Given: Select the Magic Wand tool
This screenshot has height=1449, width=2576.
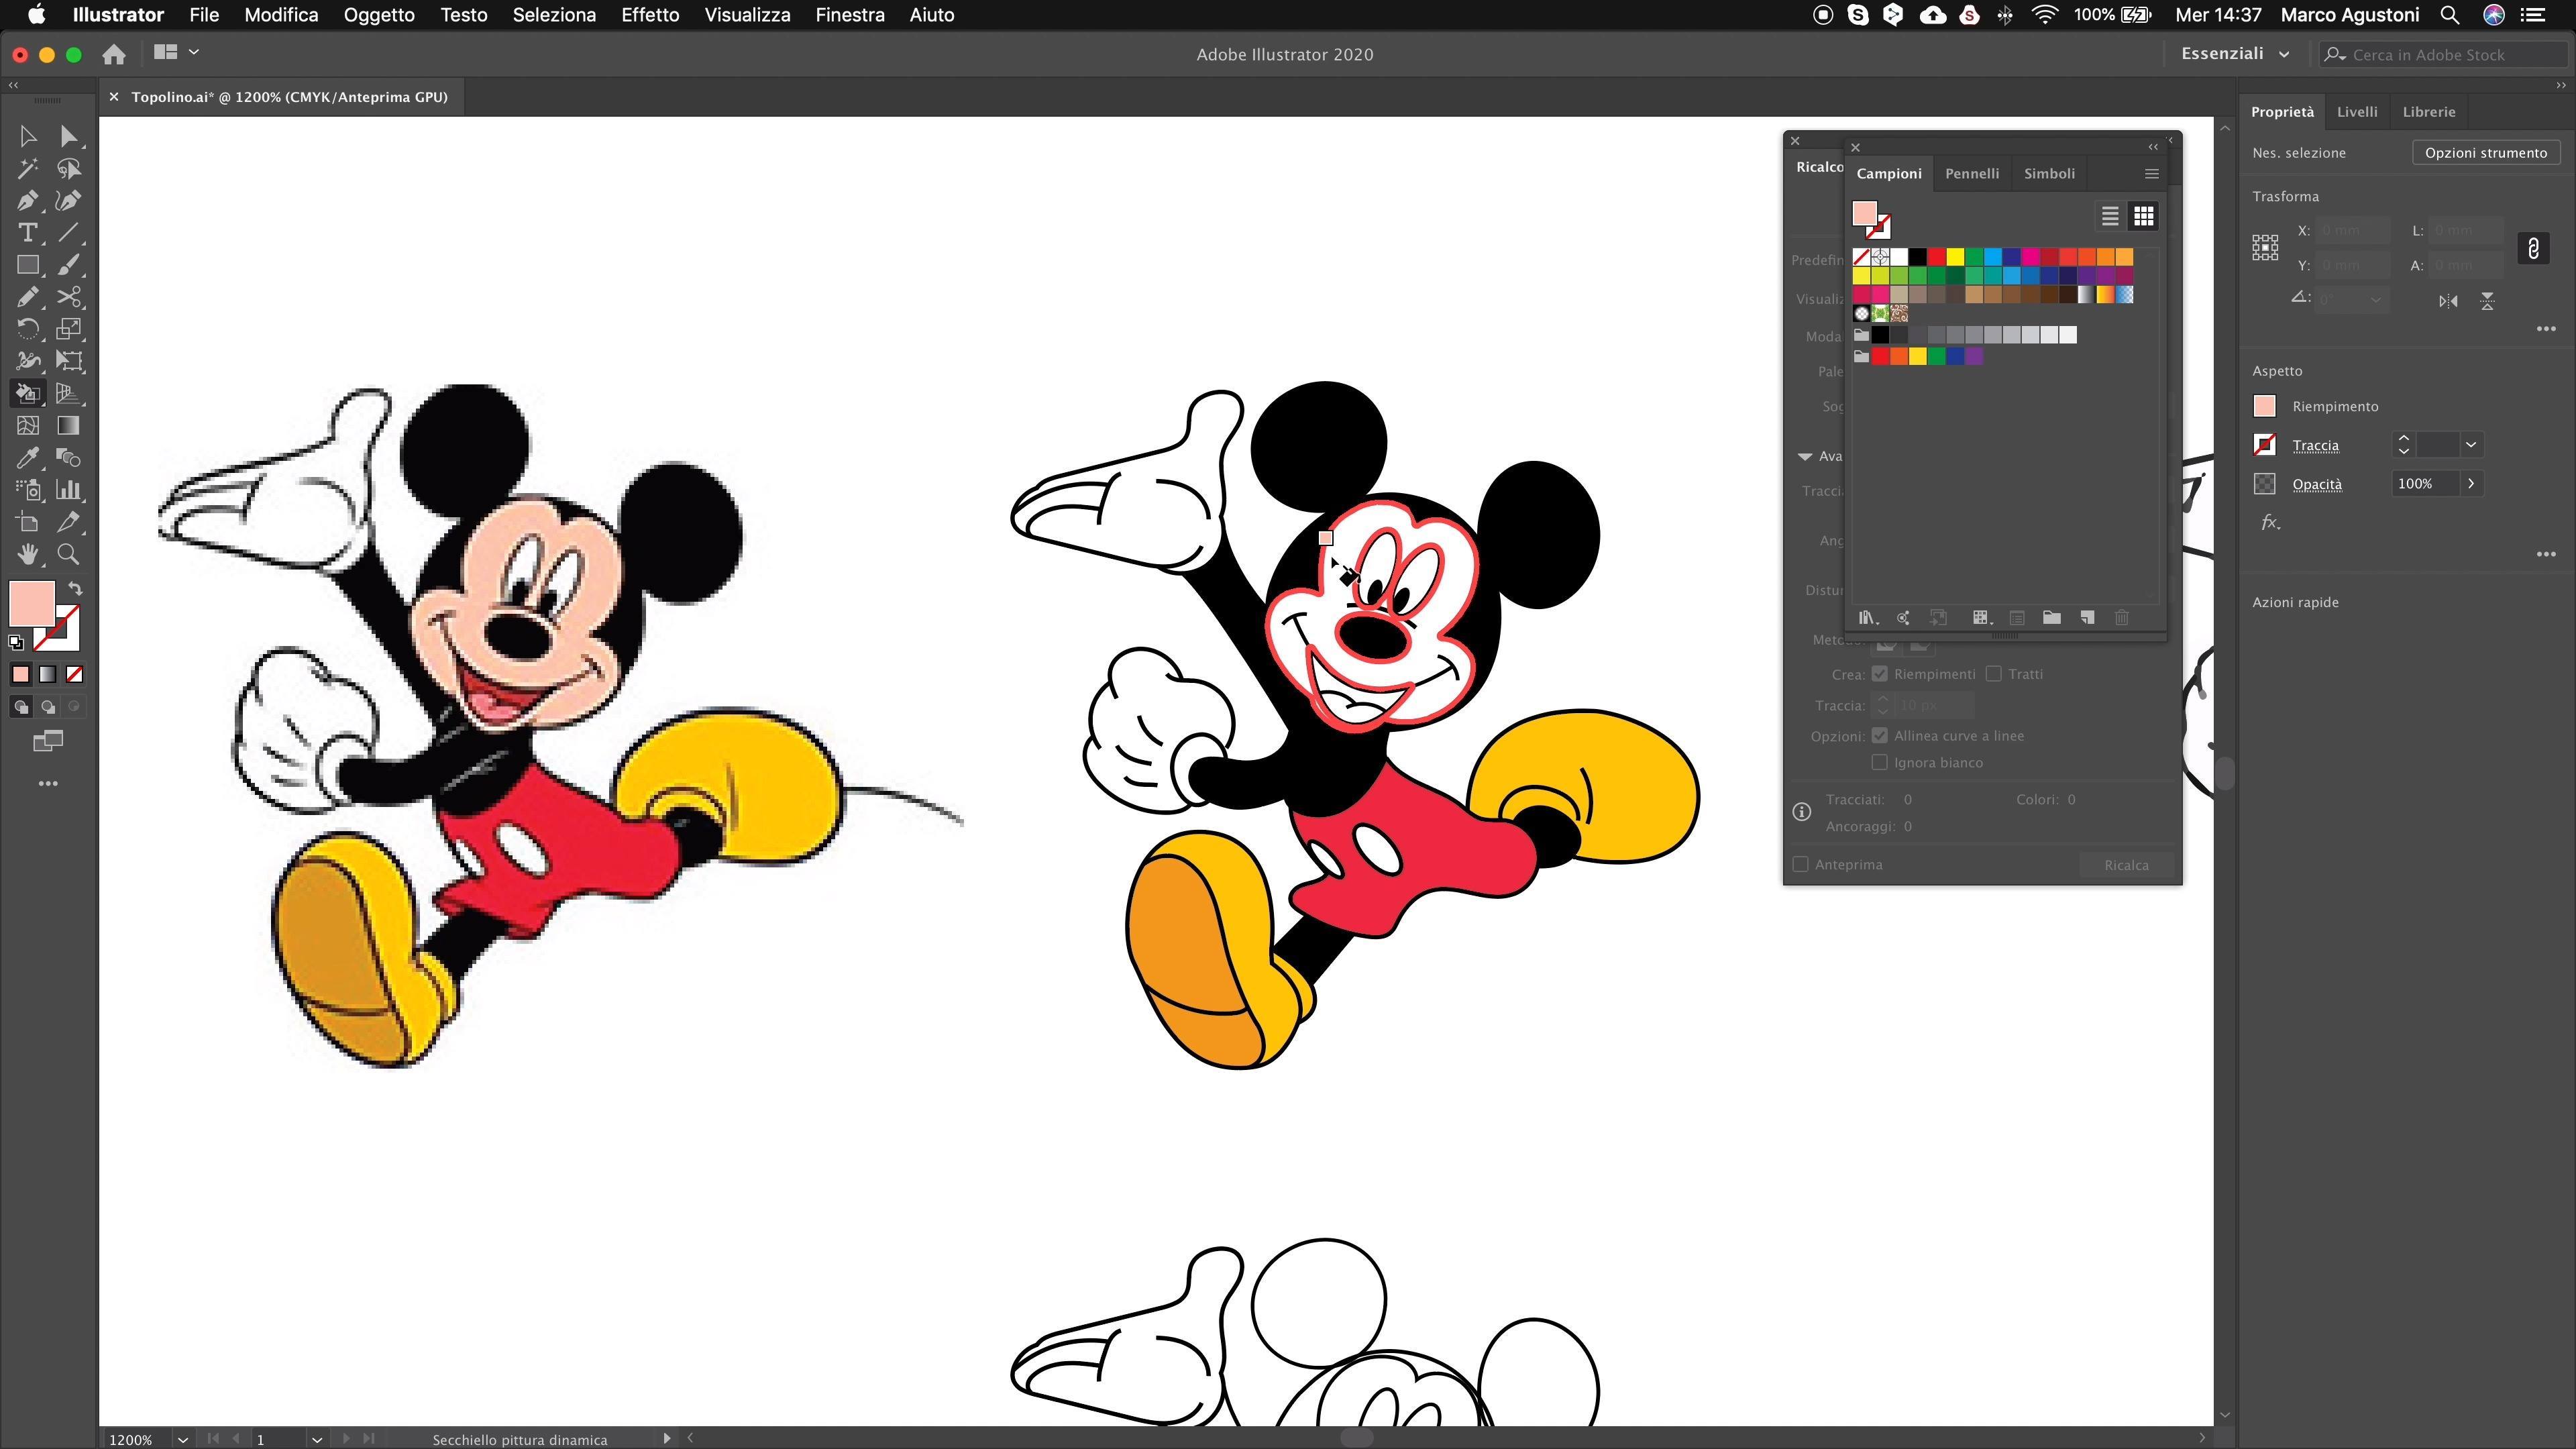Looking at the screenshot, I should 28,168.
